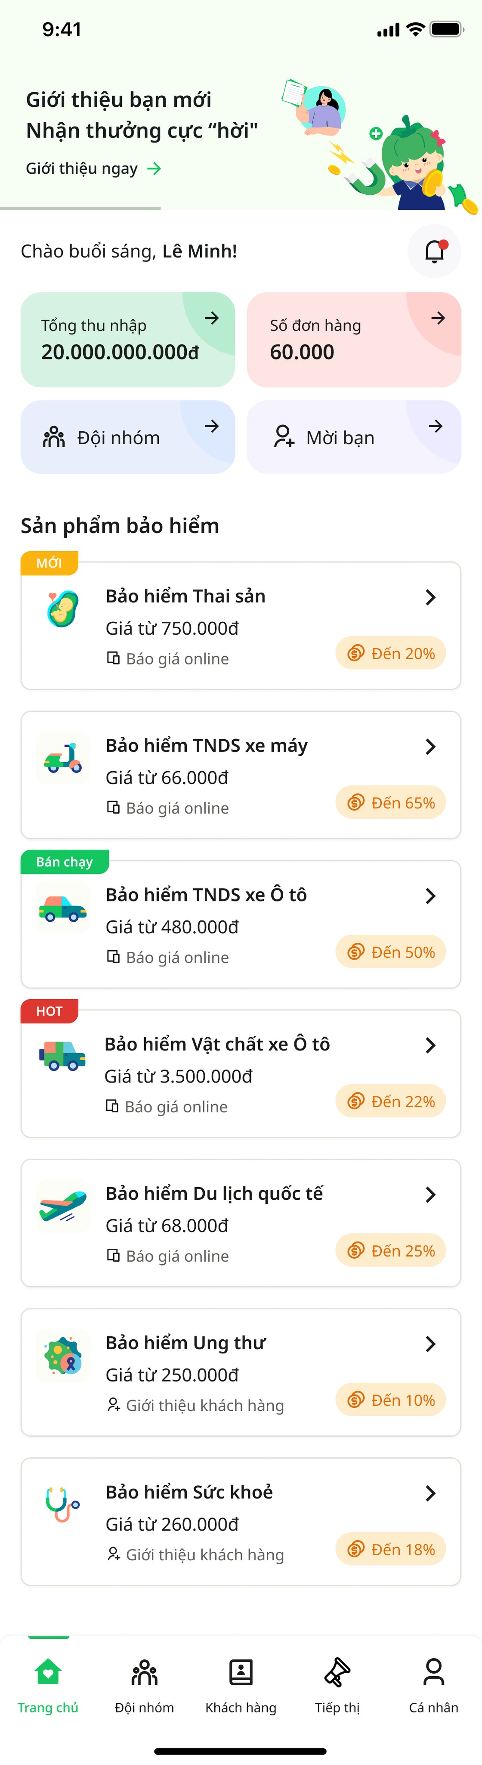Tap the truck icon for Vật chất xe
Image resolution: width=482 pixels, height=1765 pixels.
coord(63,1057)
